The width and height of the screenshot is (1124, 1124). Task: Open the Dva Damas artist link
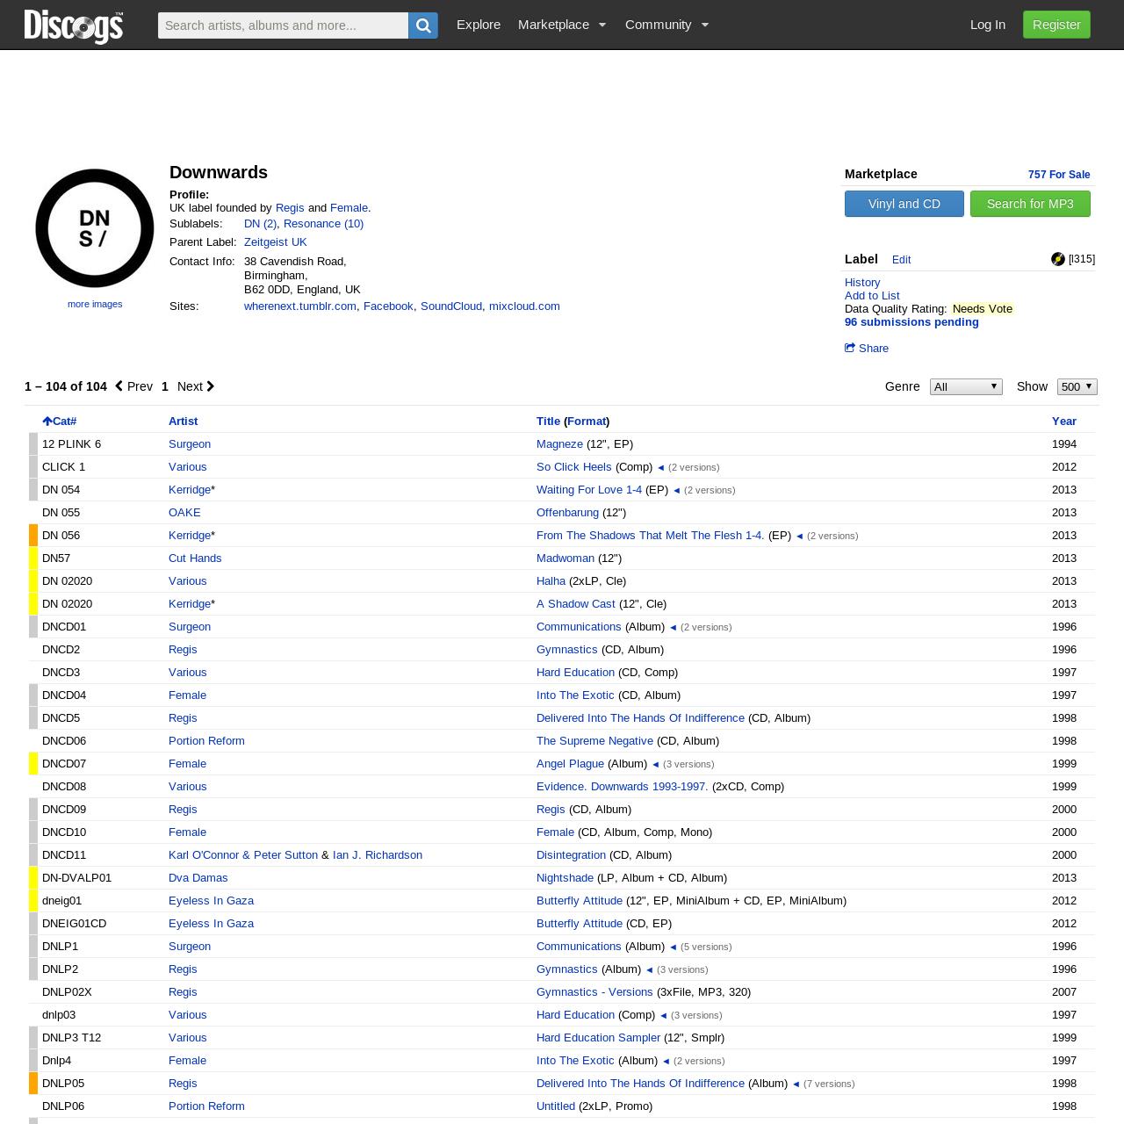[198, 878]
